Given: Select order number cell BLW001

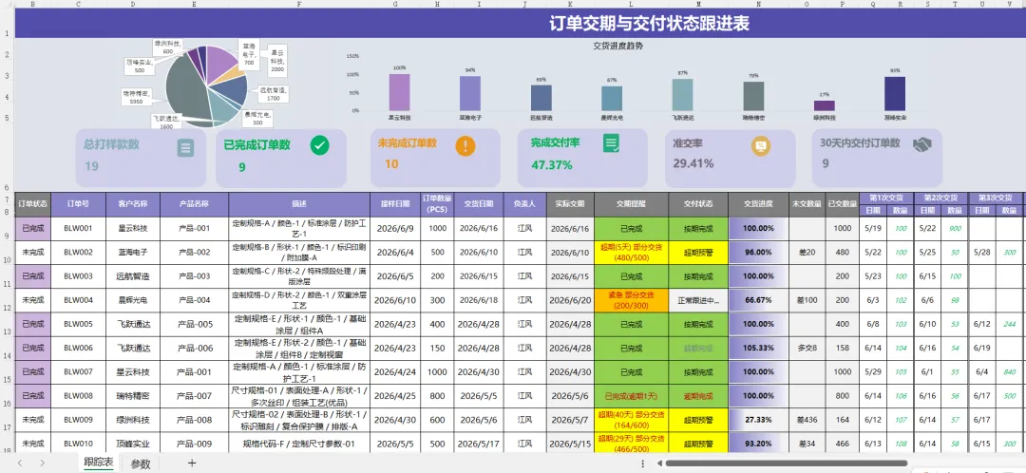Looking at the screenshot, I should (x=79, y=228).
